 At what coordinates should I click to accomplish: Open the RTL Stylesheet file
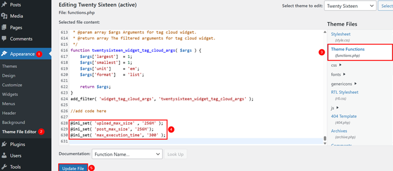click(345, 92)
